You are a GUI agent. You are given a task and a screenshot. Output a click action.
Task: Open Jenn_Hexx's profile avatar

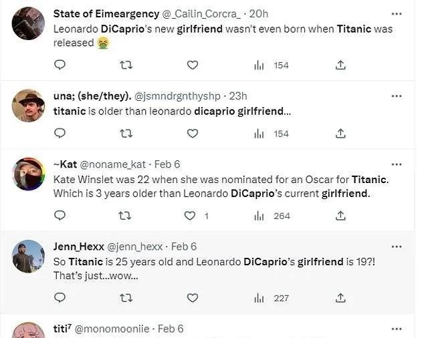[x=28, y=256]
